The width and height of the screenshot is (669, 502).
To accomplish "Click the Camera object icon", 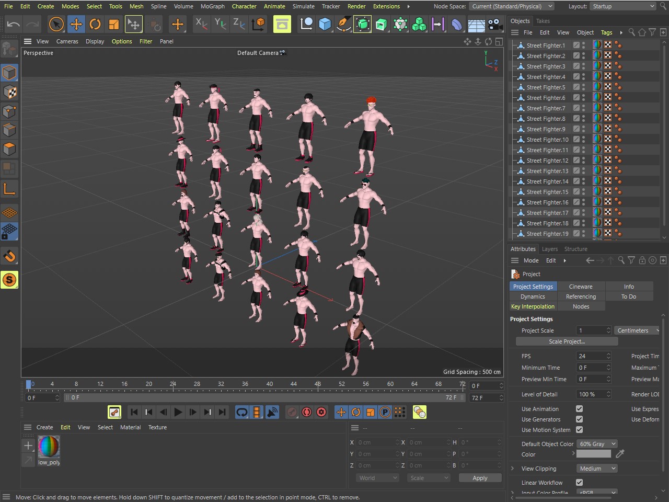I will (494, 24).
